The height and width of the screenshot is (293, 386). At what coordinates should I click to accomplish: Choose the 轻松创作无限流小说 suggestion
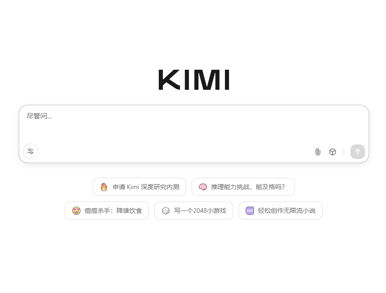pos(281,211)
